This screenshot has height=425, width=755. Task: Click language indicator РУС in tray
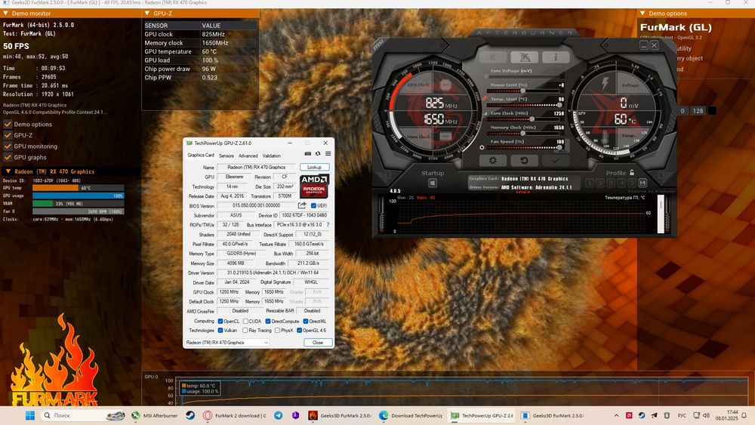682,415
